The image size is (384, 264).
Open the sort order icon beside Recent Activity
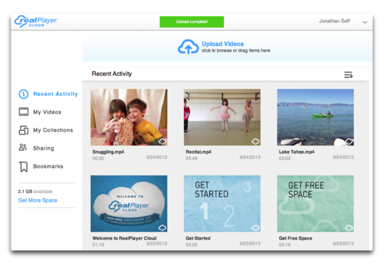point(348,75)
